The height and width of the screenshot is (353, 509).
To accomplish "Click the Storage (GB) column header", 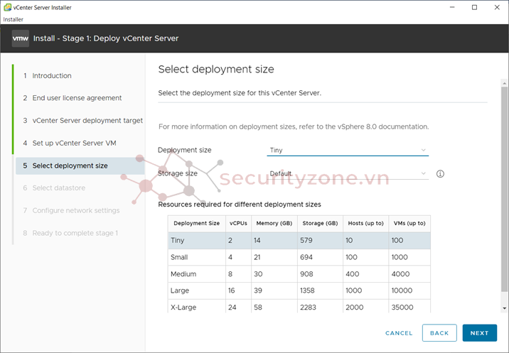I will point(320,223).
